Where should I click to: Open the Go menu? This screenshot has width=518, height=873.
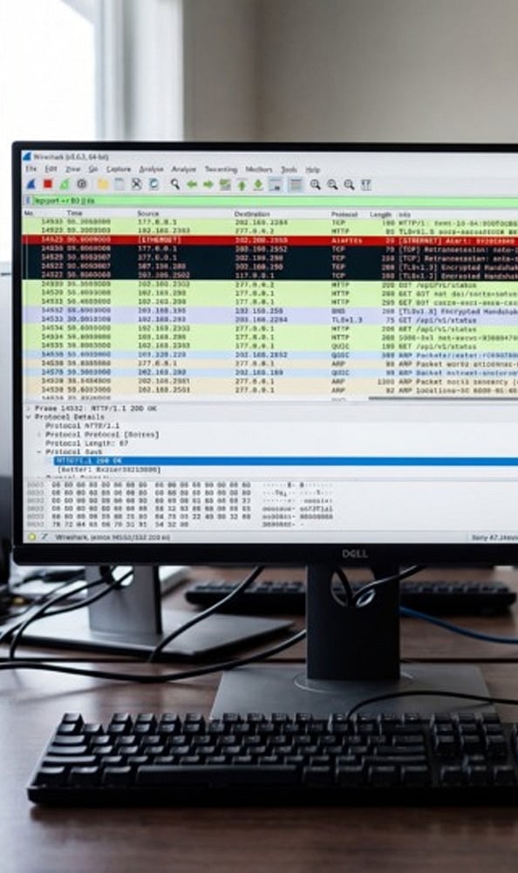(x=93, y=168)
